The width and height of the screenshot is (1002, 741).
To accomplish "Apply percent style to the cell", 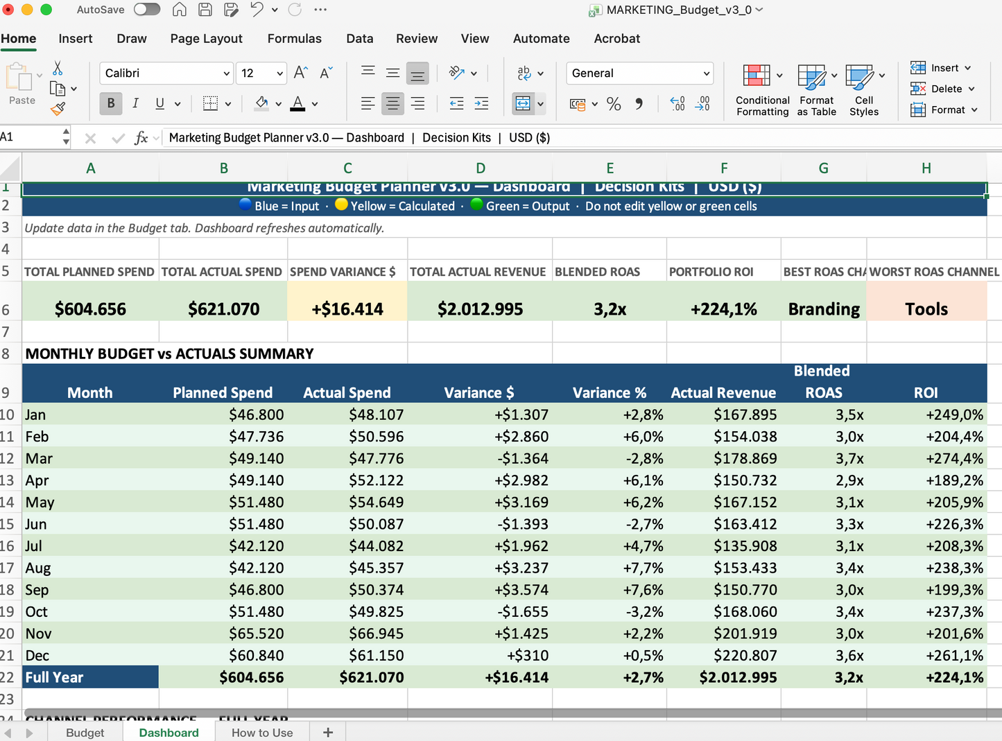I will pos(614,104).
